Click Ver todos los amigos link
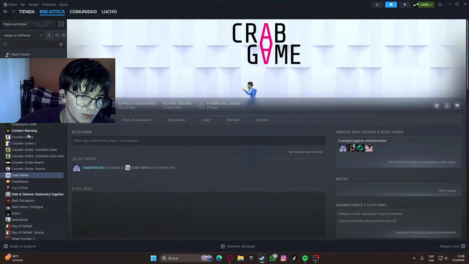469x264 pixels. [422, 162]
